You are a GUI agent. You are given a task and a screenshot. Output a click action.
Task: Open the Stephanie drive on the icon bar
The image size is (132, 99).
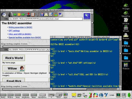[x=26, y=96]
